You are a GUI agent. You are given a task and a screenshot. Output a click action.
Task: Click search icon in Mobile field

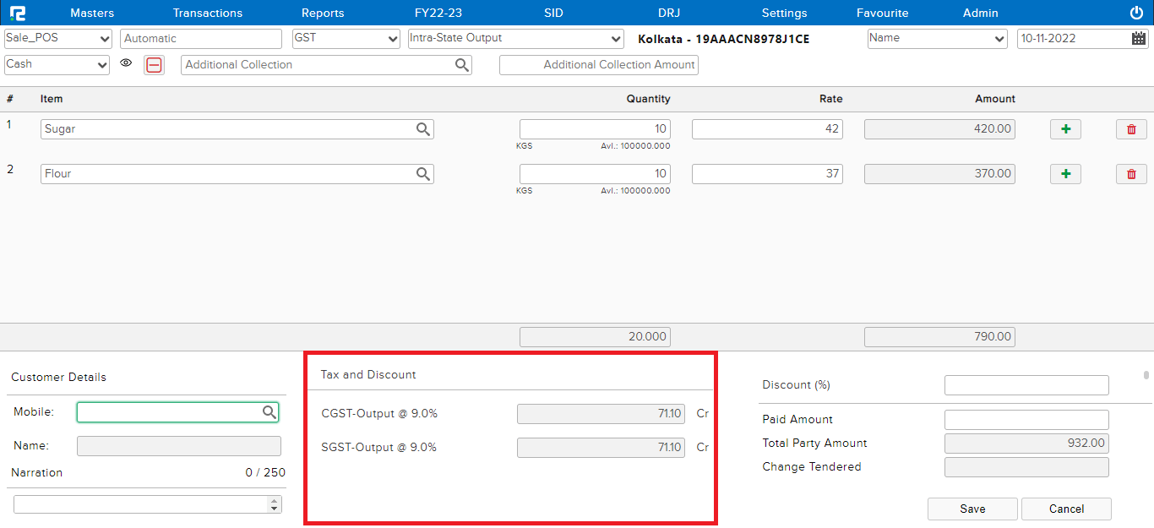269,412
